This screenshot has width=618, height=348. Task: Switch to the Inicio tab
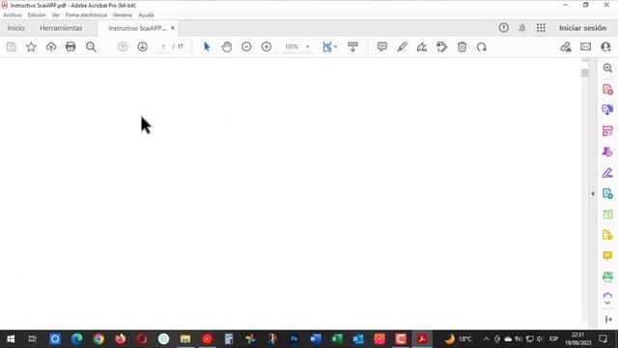coord(15,28)
